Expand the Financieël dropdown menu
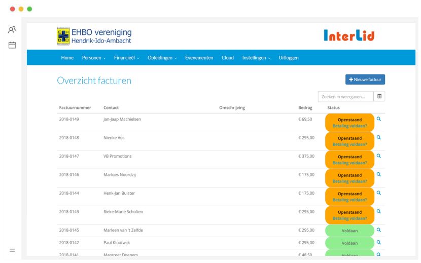The image size is (421, 263). coord(126,58)
